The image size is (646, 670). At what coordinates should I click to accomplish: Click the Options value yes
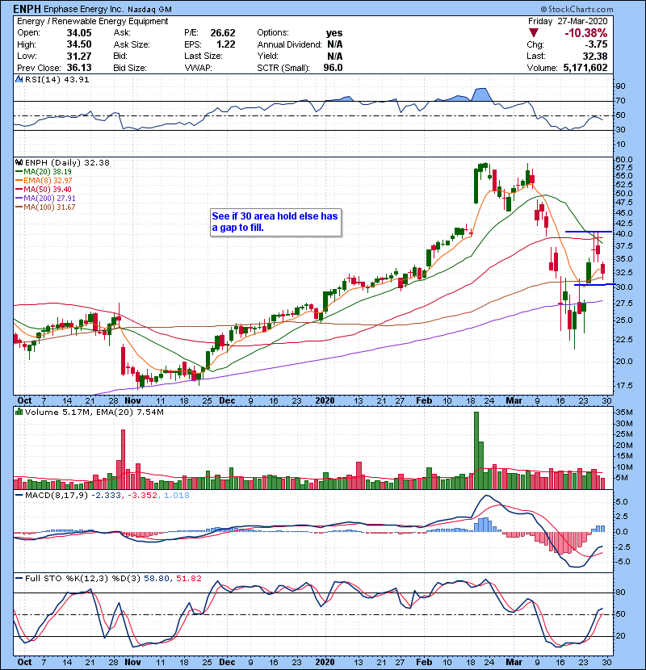(334, 33)
